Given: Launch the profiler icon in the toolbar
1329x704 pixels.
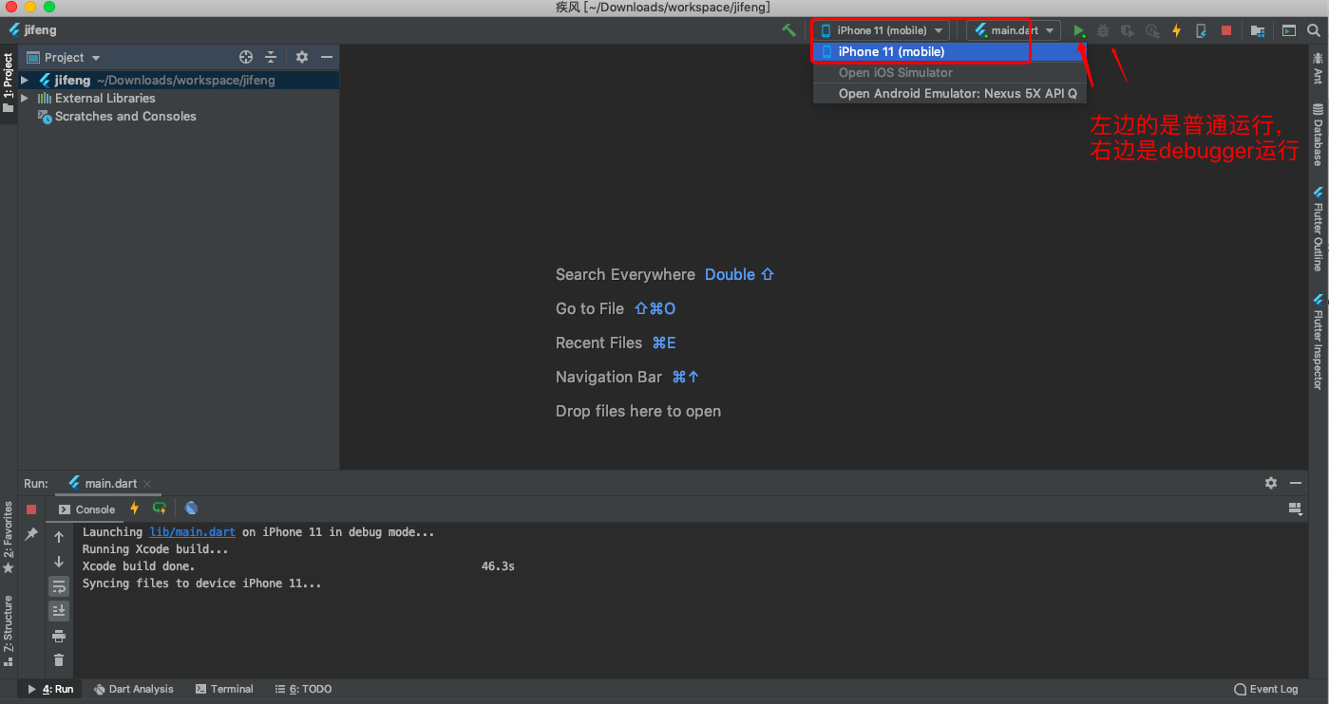Looking at the screenshot, I should click(x=1152, y=30).
